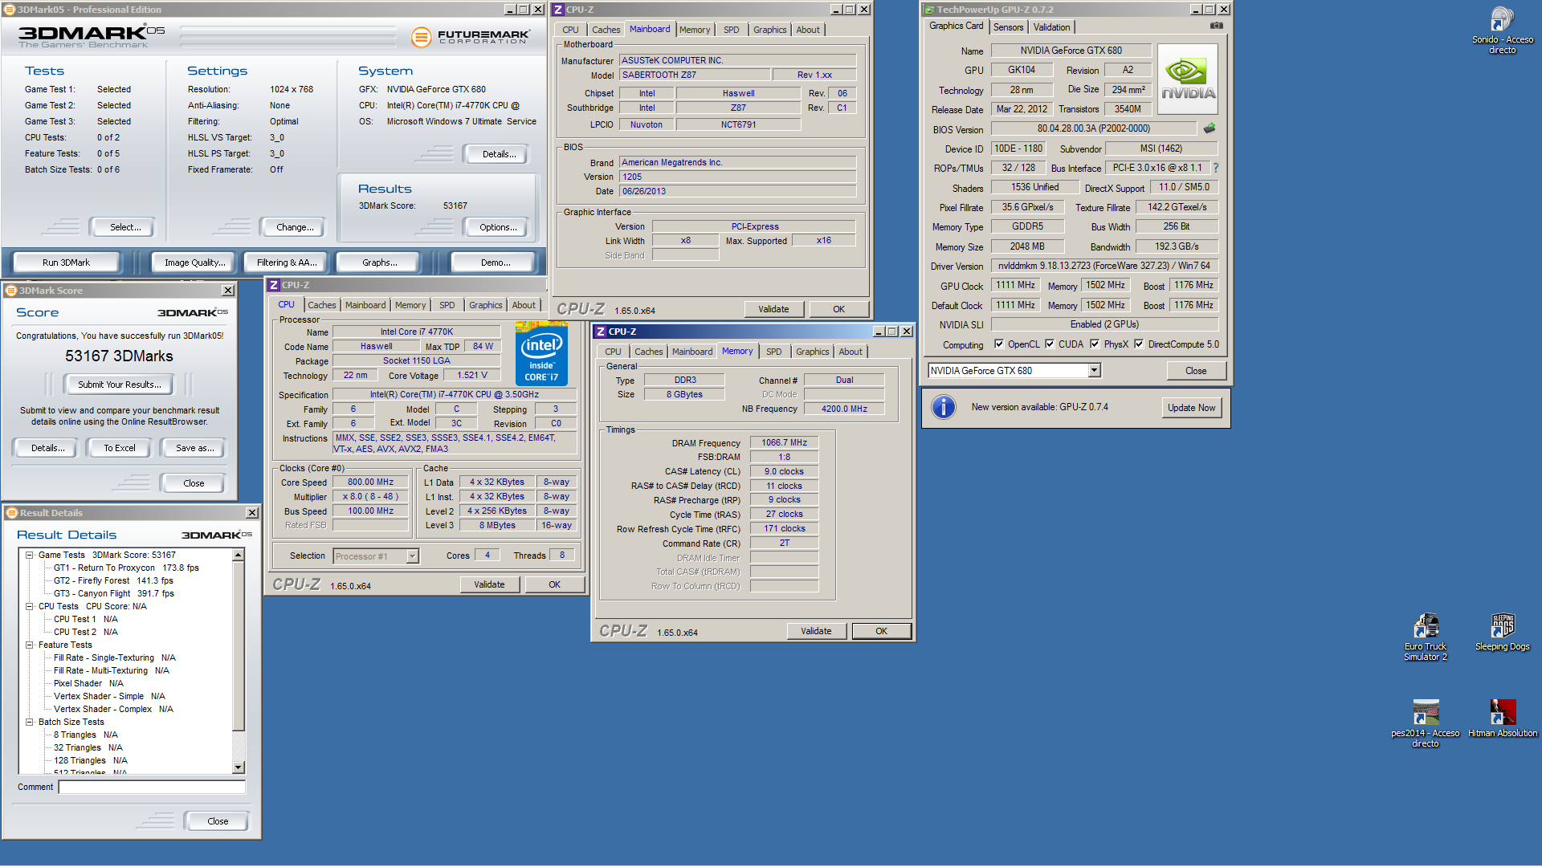This screenshot has height=867, width=1542.
Task: Select GT1 - Return To Proxycon row
Action: click(126, 568)
